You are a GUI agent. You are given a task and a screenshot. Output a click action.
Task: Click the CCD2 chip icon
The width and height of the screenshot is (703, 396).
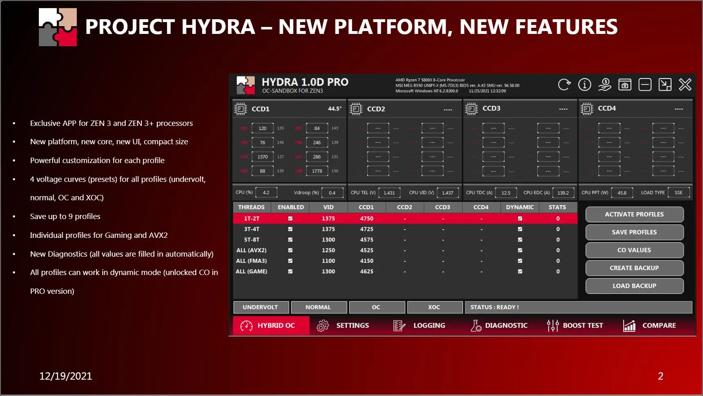tap(356, 109)
